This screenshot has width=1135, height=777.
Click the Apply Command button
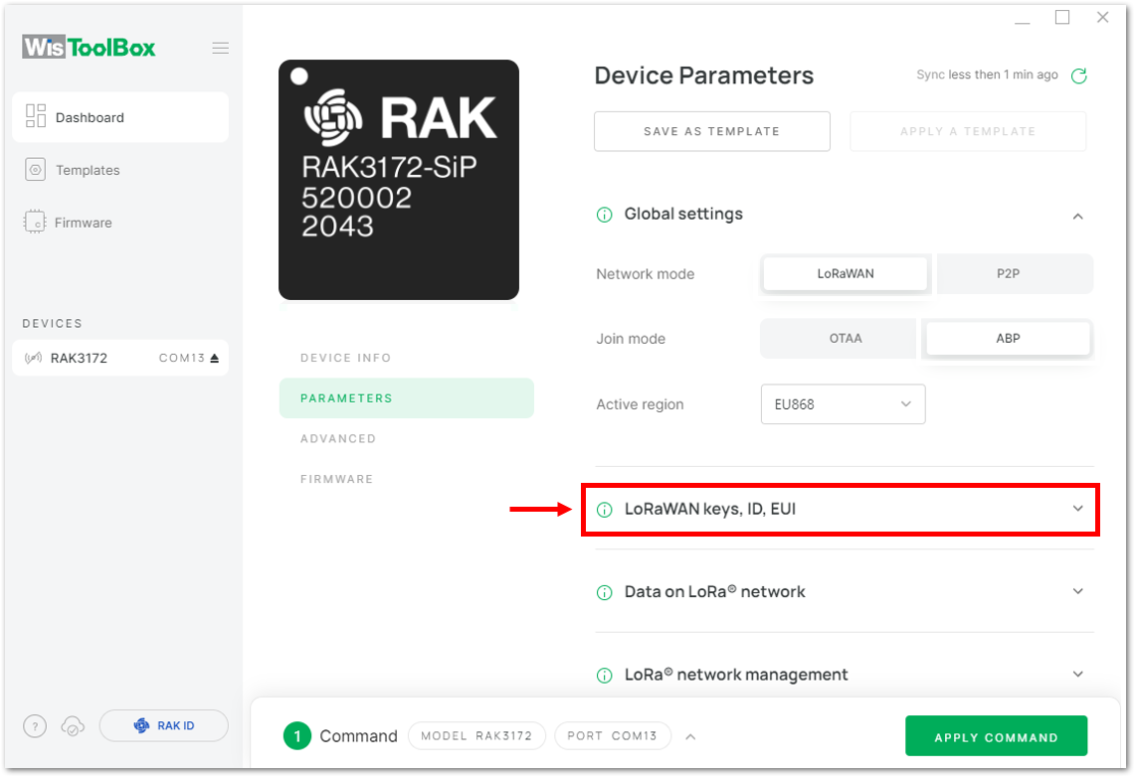tap(996, 736)
